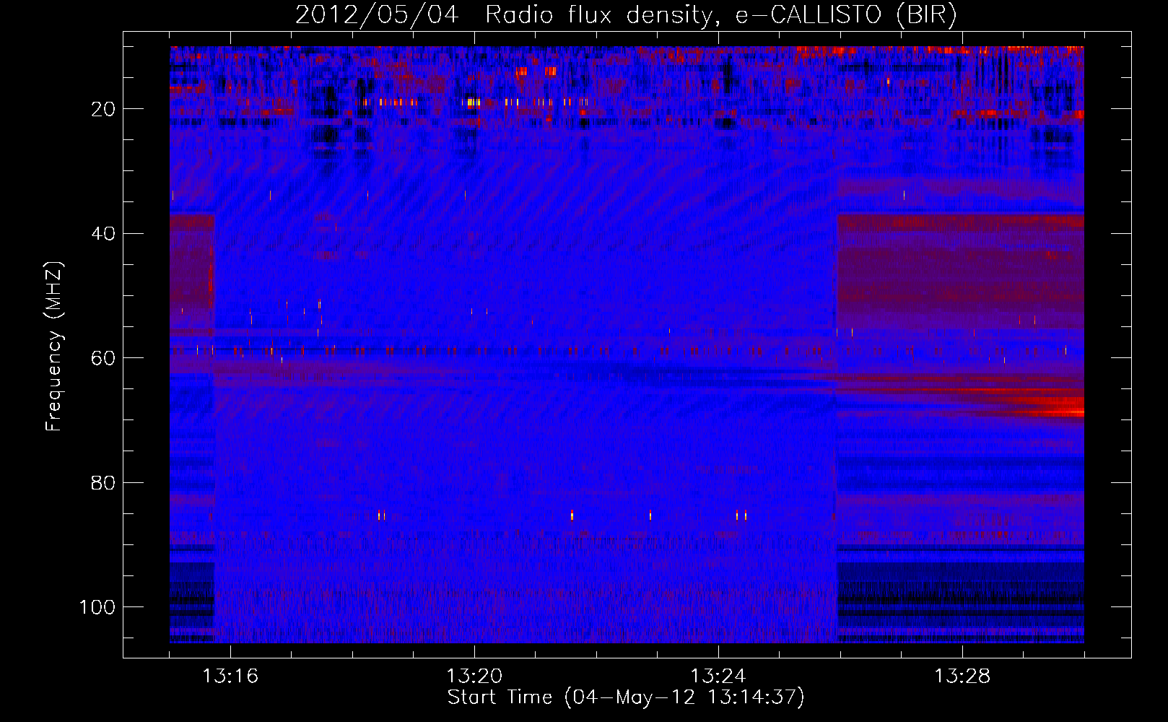Click the 60 frequency tick label
The width and height of the screenshot is (1168, 722).
[x=103, y=358]
